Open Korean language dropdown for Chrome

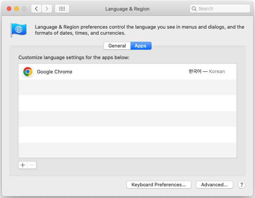click(x=207, y=71)
